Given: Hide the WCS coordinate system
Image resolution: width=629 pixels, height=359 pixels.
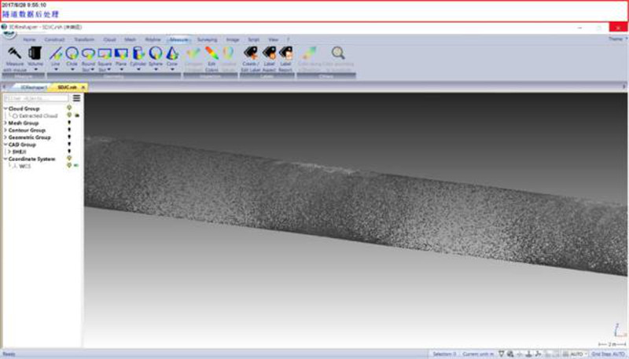Looking at the screenshot, I should point(69,165).
